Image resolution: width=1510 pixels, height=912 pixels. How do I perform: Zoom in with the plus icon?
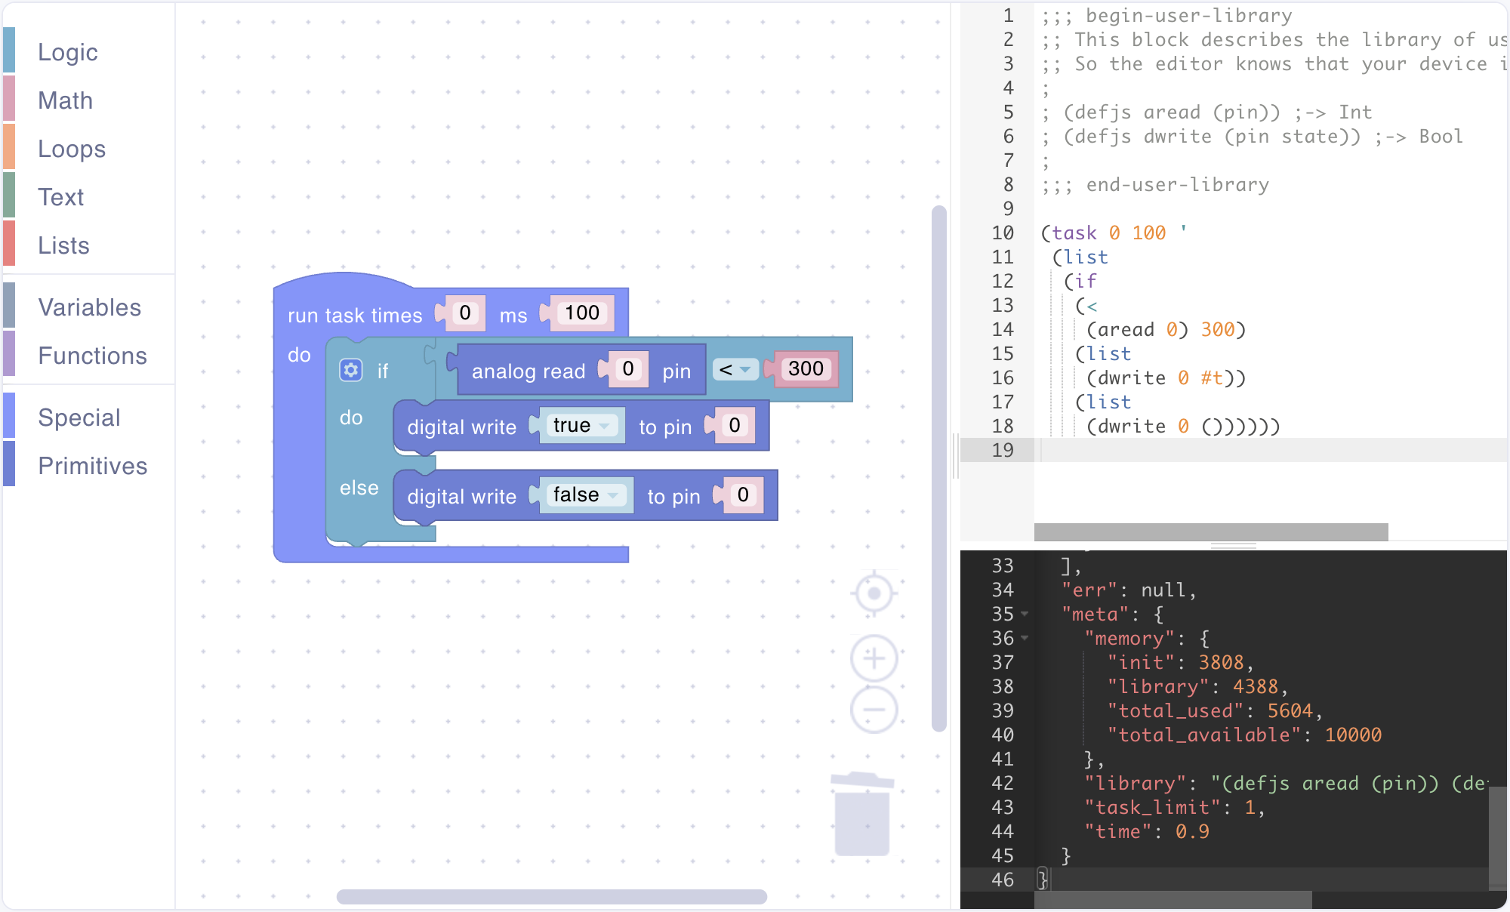(874, 658)
